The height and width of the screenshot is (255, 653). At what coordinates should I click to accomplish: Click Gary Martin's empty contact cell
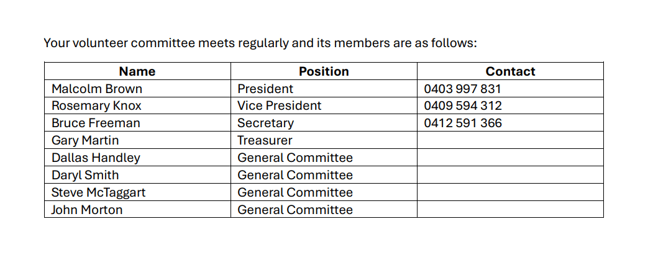(510, 140)
